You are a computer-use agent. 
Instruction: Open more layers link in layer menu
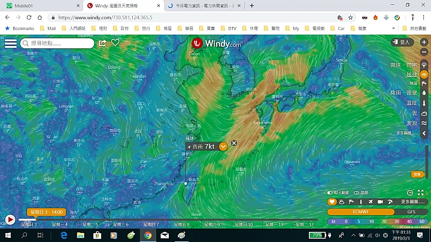point(406,133)
